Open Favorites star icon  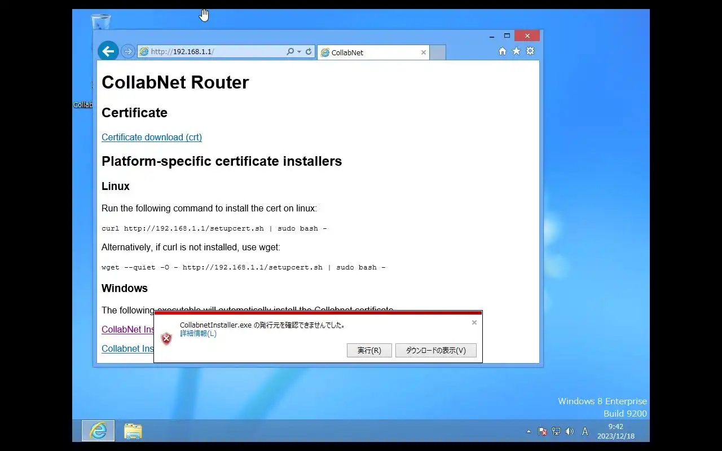[x=516, y=51]
